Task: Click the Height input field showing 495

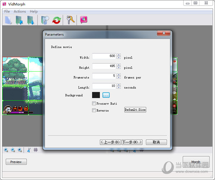Action: (x=104, y=66)
